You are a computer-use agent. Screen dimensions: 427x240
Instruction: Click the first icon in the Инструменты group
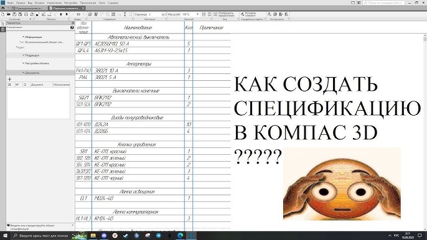[270, 14]
